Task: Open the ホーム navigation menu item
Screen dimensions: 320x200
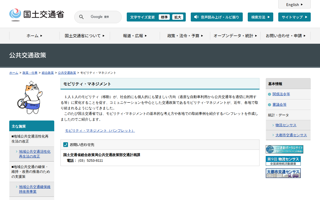Action: 34,36
